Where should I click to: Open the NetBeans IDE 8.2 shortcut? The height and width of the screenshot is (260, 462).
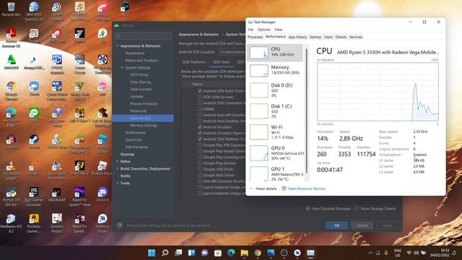[11, 223]
